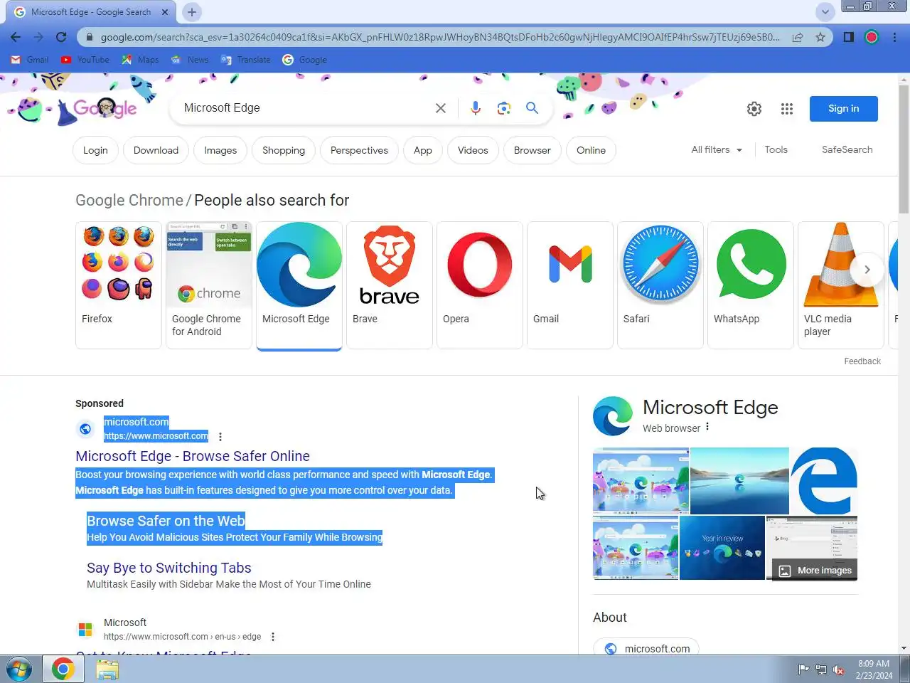This screenshot has width=910, height=683.
Task: Select the Download filter chip
Action: tap(156, 150)
